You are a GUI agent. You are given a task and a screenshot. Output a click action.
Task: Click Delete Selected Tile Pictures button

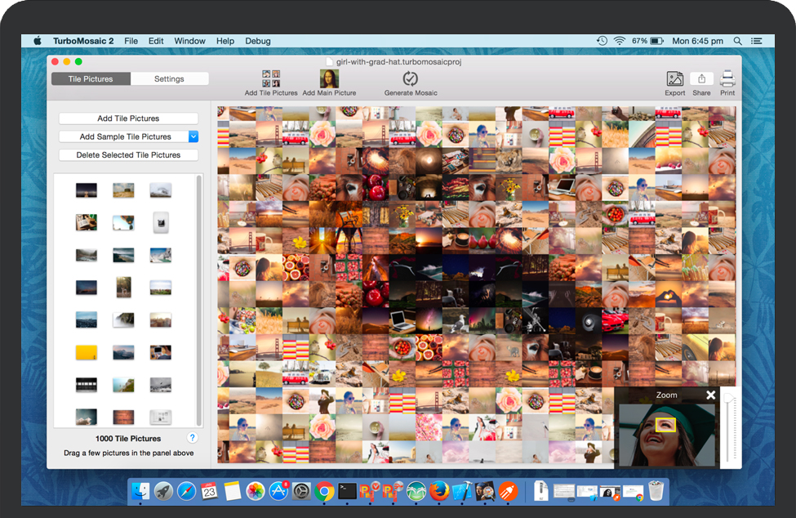coord(128,154)
